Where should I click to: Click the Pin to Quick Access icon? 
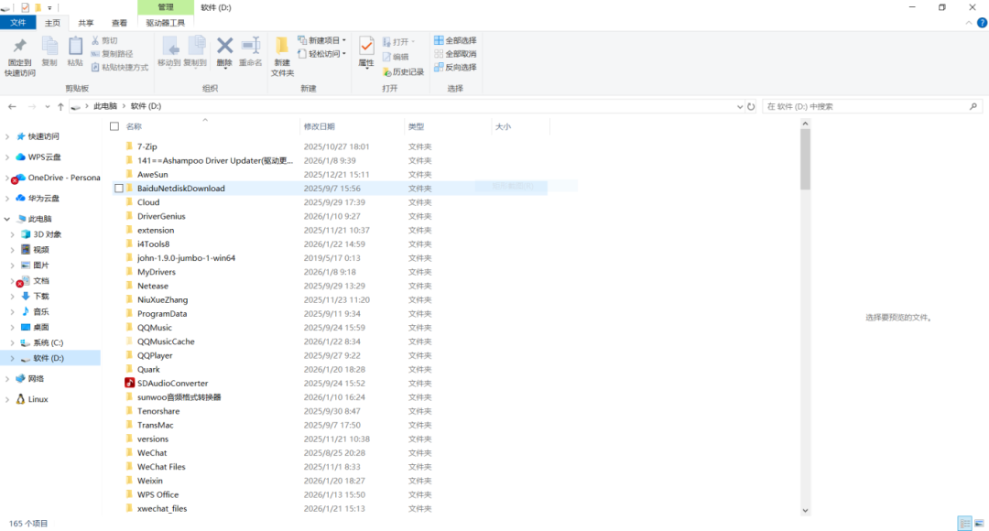pyautogui.click(x=19, y=47)
